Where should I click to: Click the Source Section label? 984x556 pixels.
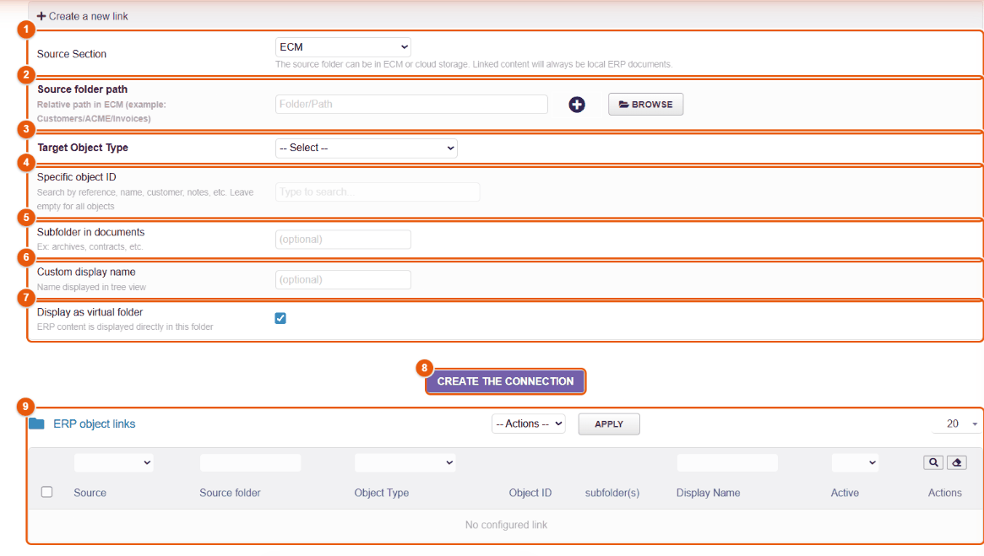72,54
